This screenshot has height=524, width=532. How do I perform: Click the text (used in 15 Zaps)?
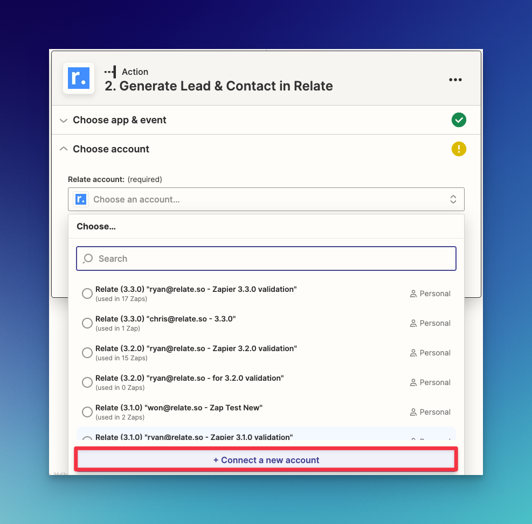(x=121, y=358)
